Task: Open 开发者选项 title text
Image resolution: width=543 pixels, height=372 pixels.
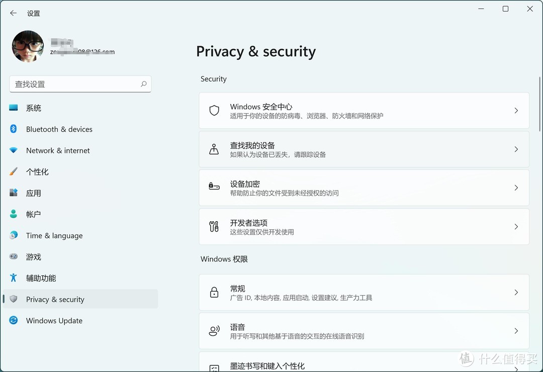Action: tap(249, 223)
